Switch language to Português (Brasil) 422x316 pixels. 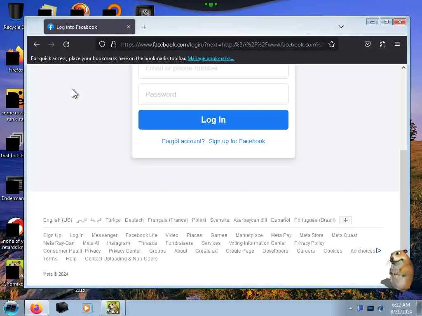coord(315,220)
